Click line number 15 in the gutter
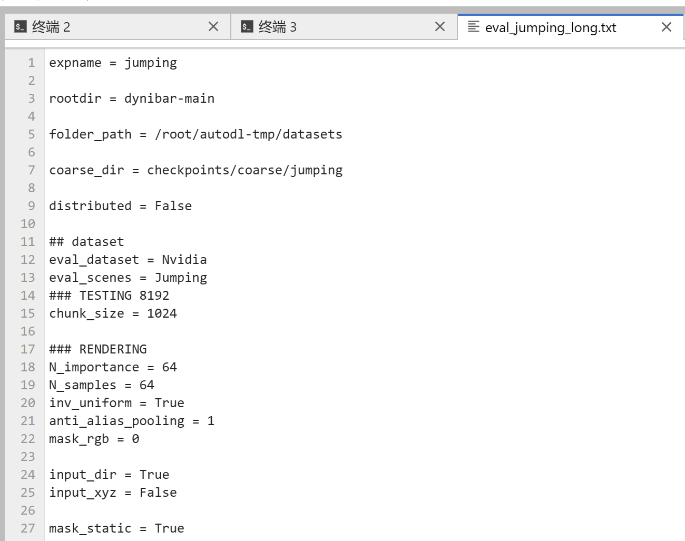Viewport: 685px width, 541px height. tap(27, 313)
